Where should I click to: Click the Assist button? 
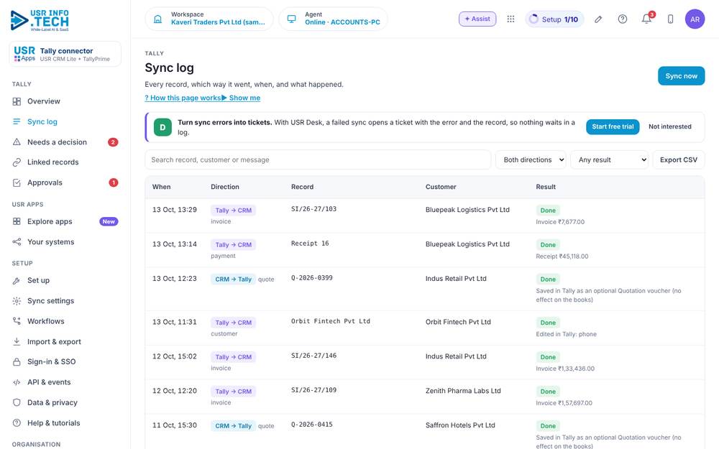pos(477,19)
